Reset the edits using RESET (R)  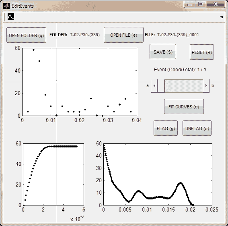pyautogui.click(x=202, y=52)
